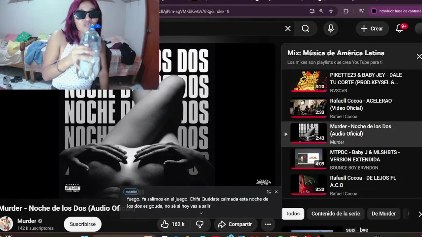This screenshot has height=237, width=422.
Task: Select the Contenido de la serie chip
Action: point(336,214)
